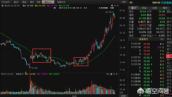Close the VOL indicator panel
The width and height of the screenshot is (172, 97).
117,74
